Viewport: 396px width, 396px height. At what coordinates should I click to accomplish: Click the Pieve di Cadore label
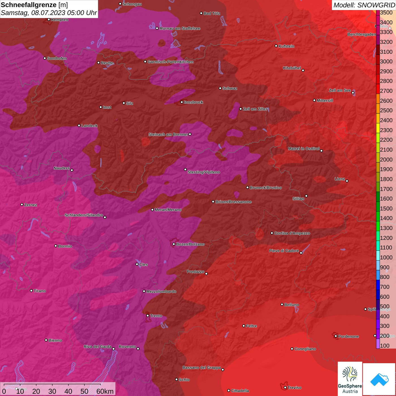click(x=284, y=251)
